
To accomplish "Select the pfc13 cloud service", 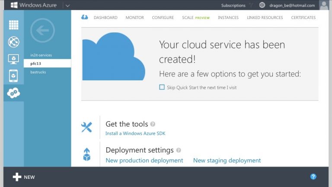I will click(48, 63).
